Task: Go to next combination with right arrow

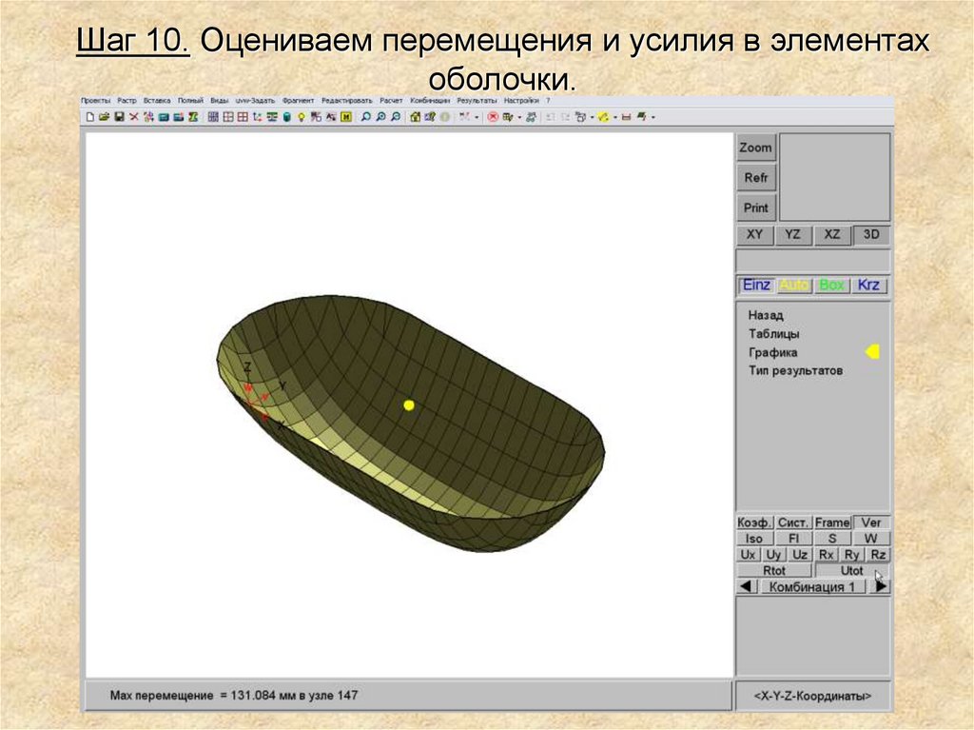Action: click(x=882, y=587)
